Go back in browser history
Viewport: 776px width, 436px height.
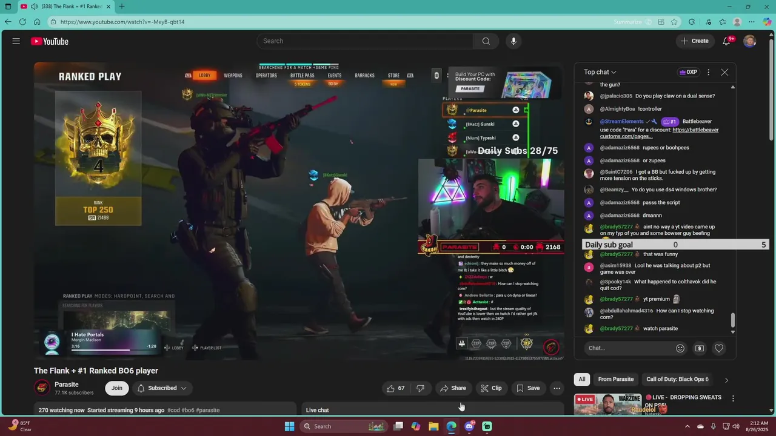pos(8,22)
